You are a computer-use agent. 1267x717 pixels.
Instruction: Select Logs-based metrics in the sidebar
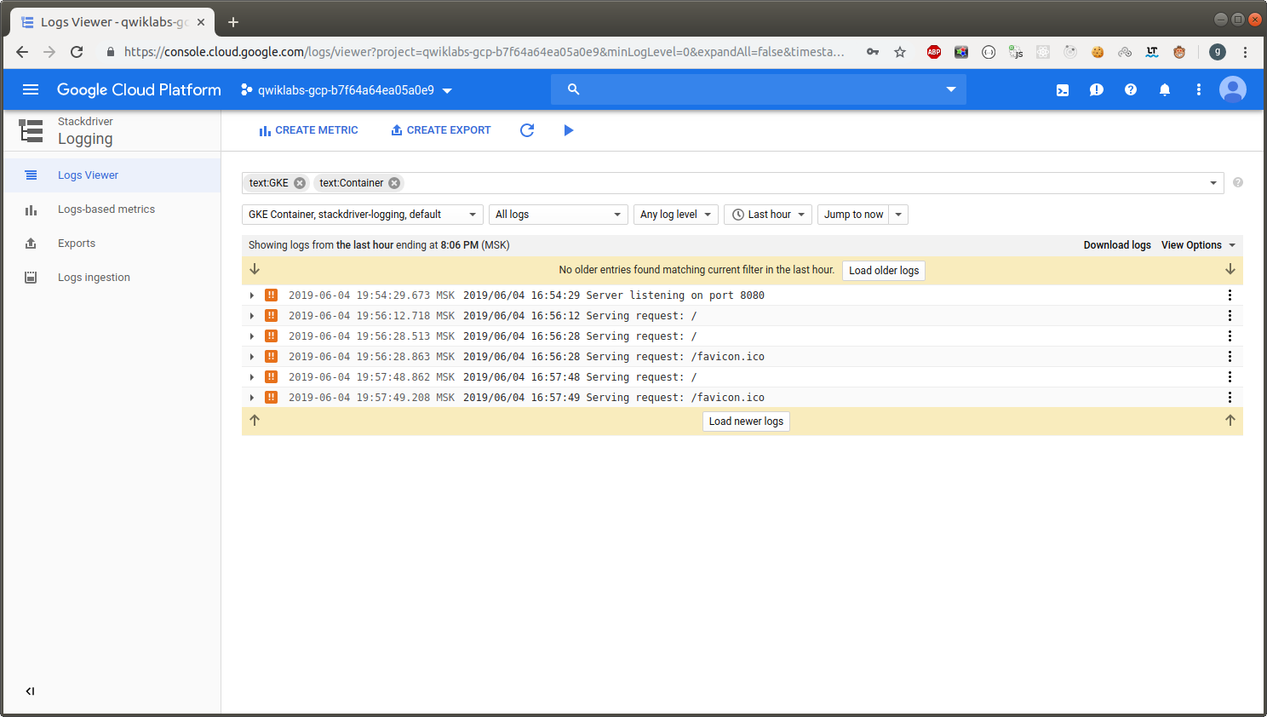point(112,209)
